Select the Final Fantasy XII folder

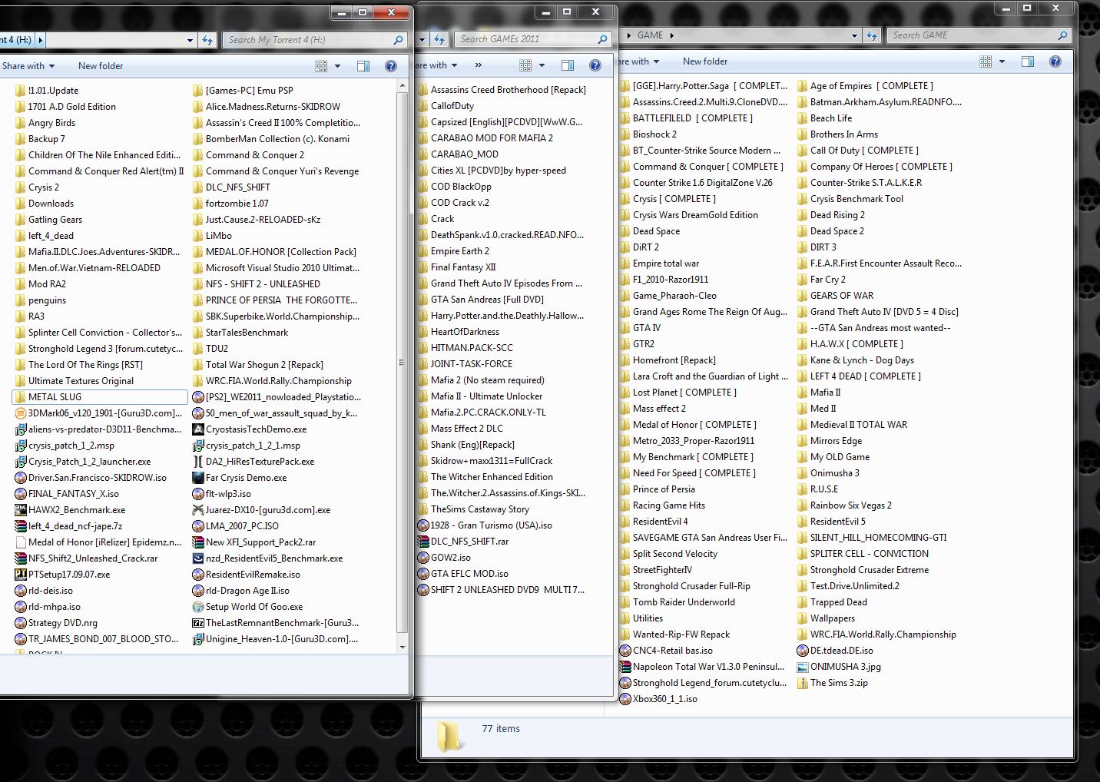point(456,267)
